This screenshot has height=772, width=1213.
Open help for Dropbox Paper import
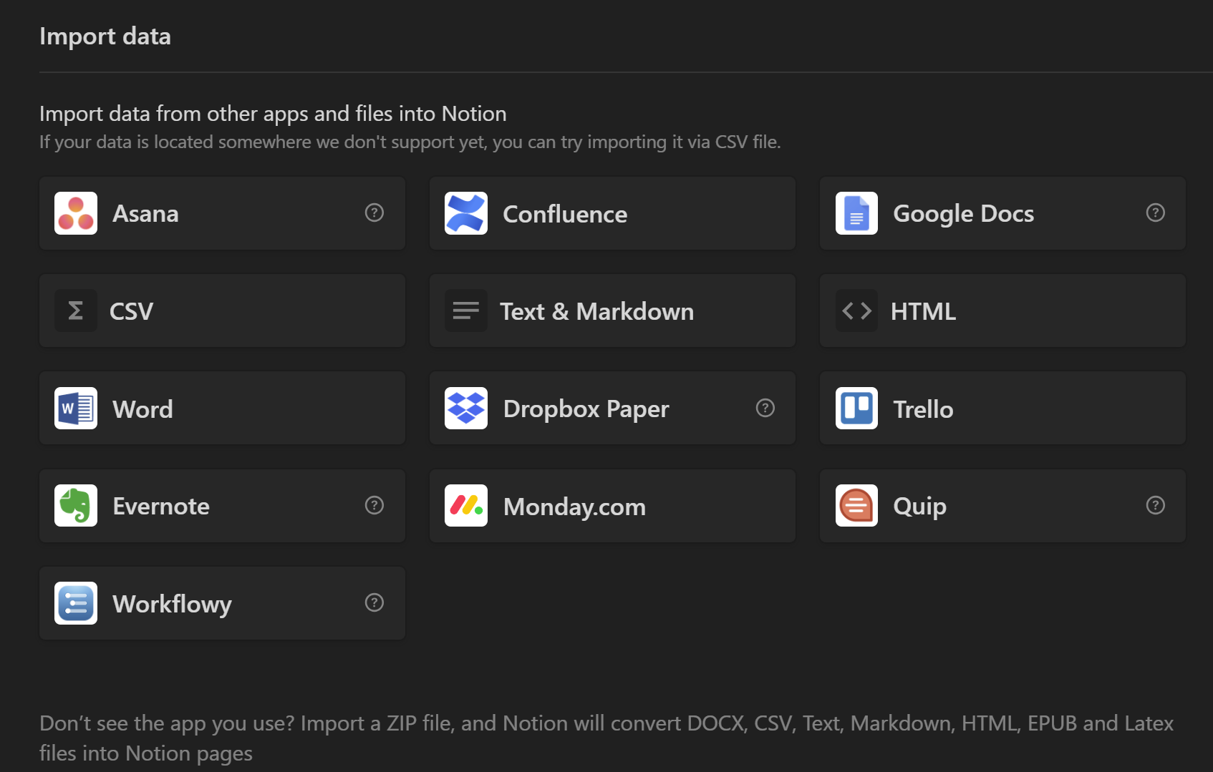pos(765,408)
